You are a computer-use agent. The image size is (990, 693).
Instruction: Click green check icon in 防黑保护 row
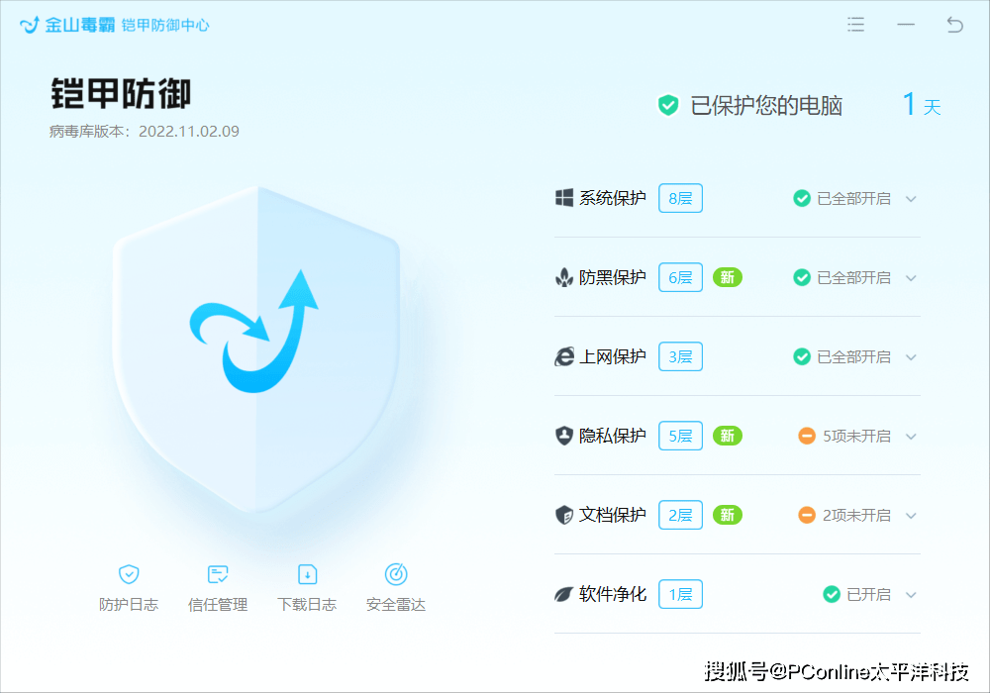[x=802, y=277]
